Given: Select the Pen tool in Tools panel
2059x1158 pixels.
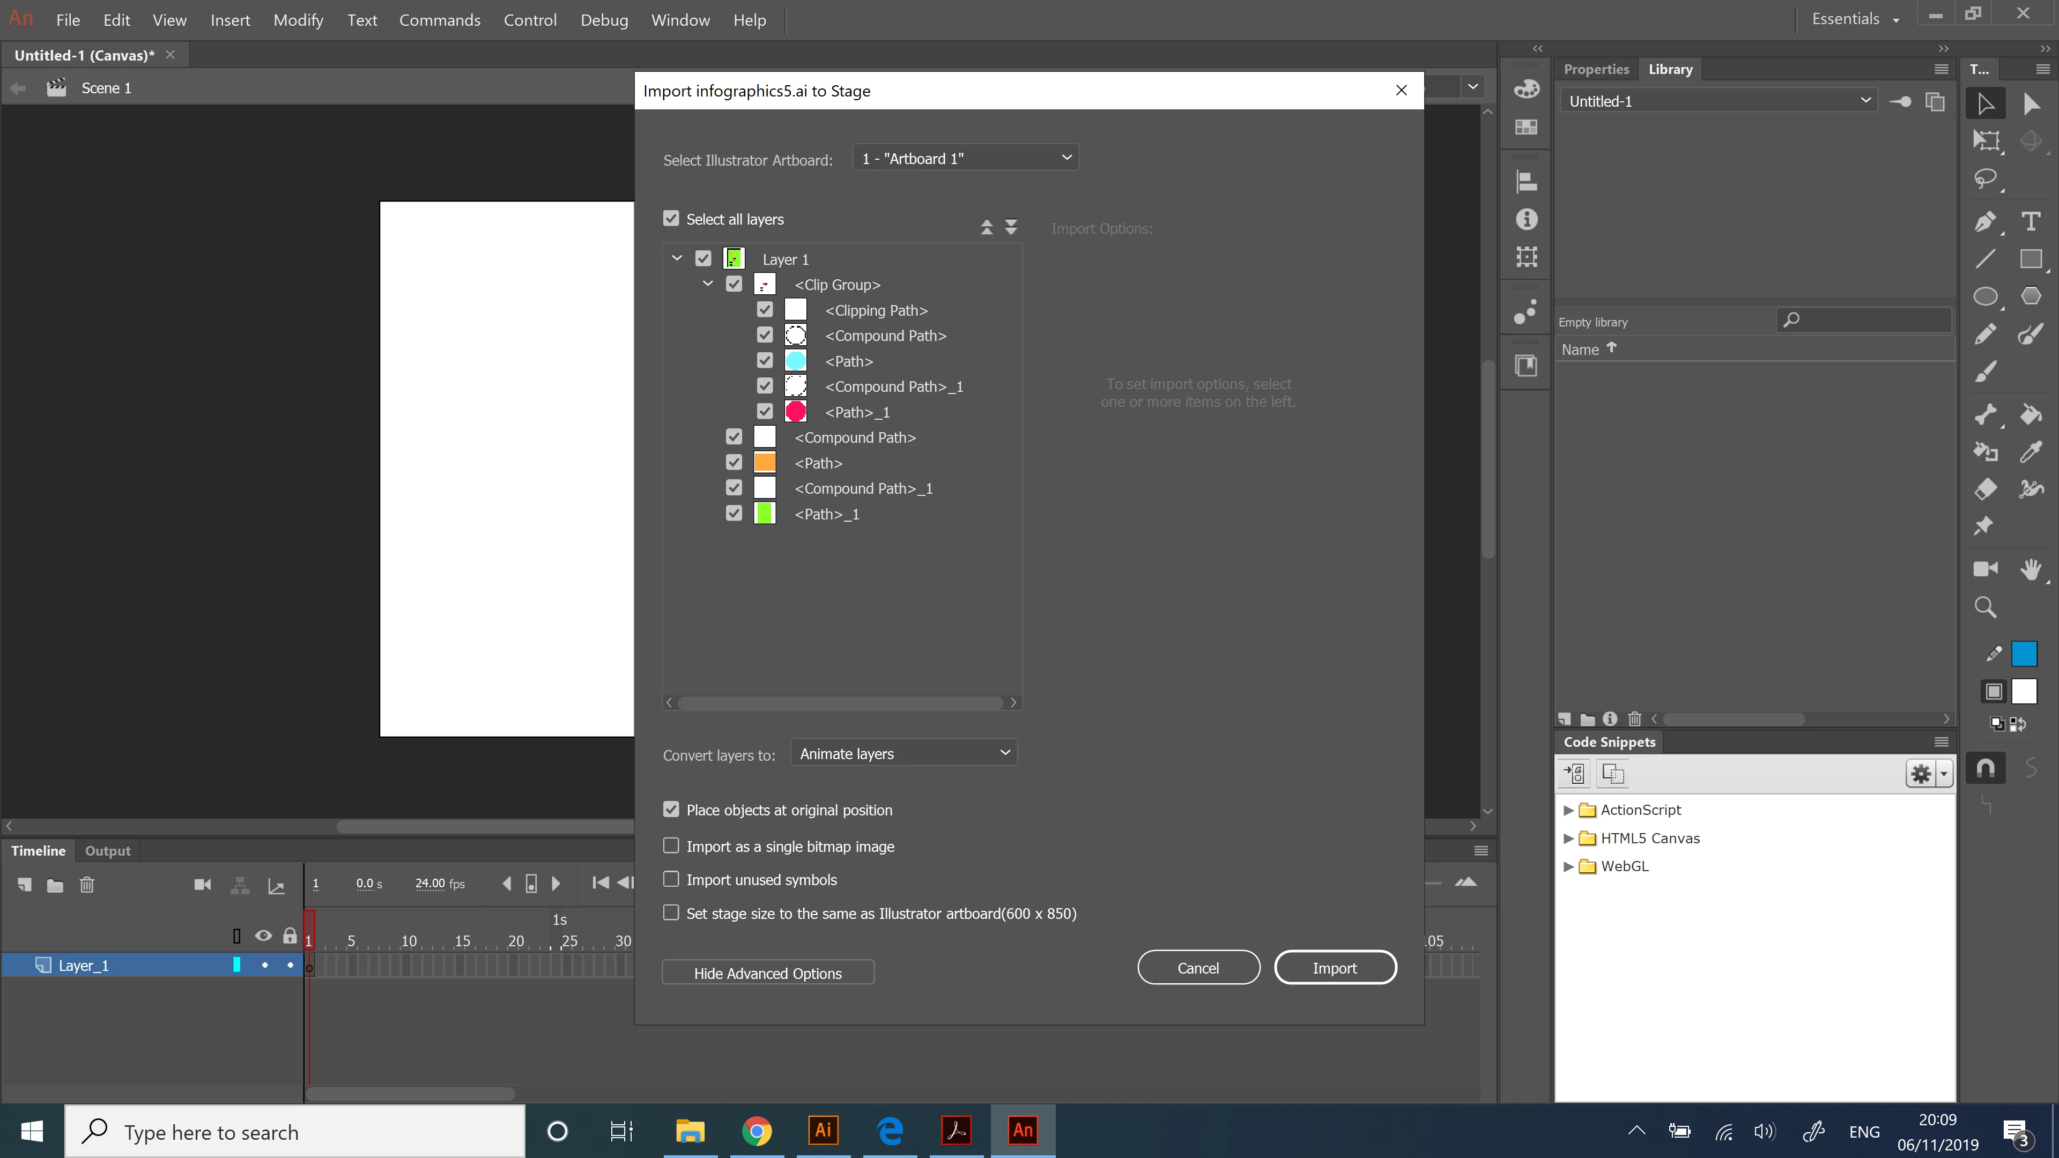Looking at the screenshot, I should click(1986, 221).
